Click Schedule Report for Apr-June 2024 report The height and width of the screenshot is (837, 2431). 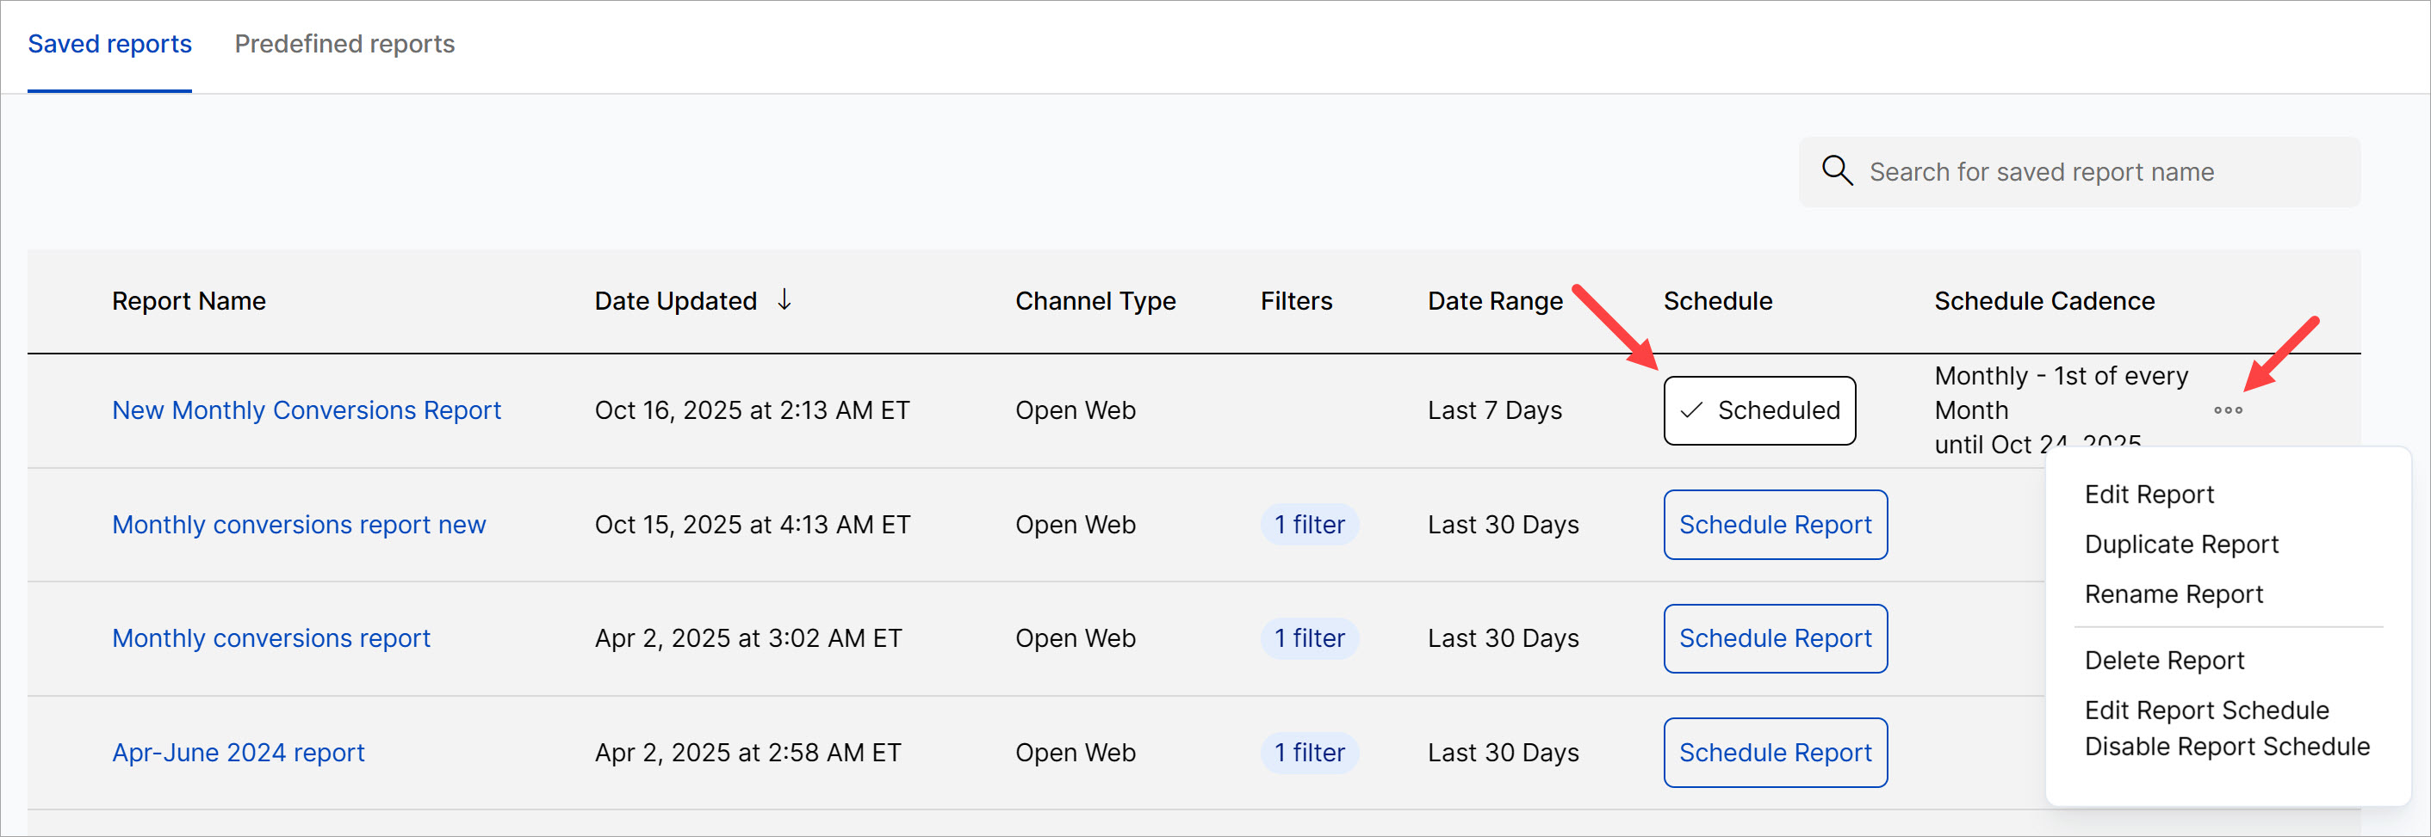(1774, 752)
